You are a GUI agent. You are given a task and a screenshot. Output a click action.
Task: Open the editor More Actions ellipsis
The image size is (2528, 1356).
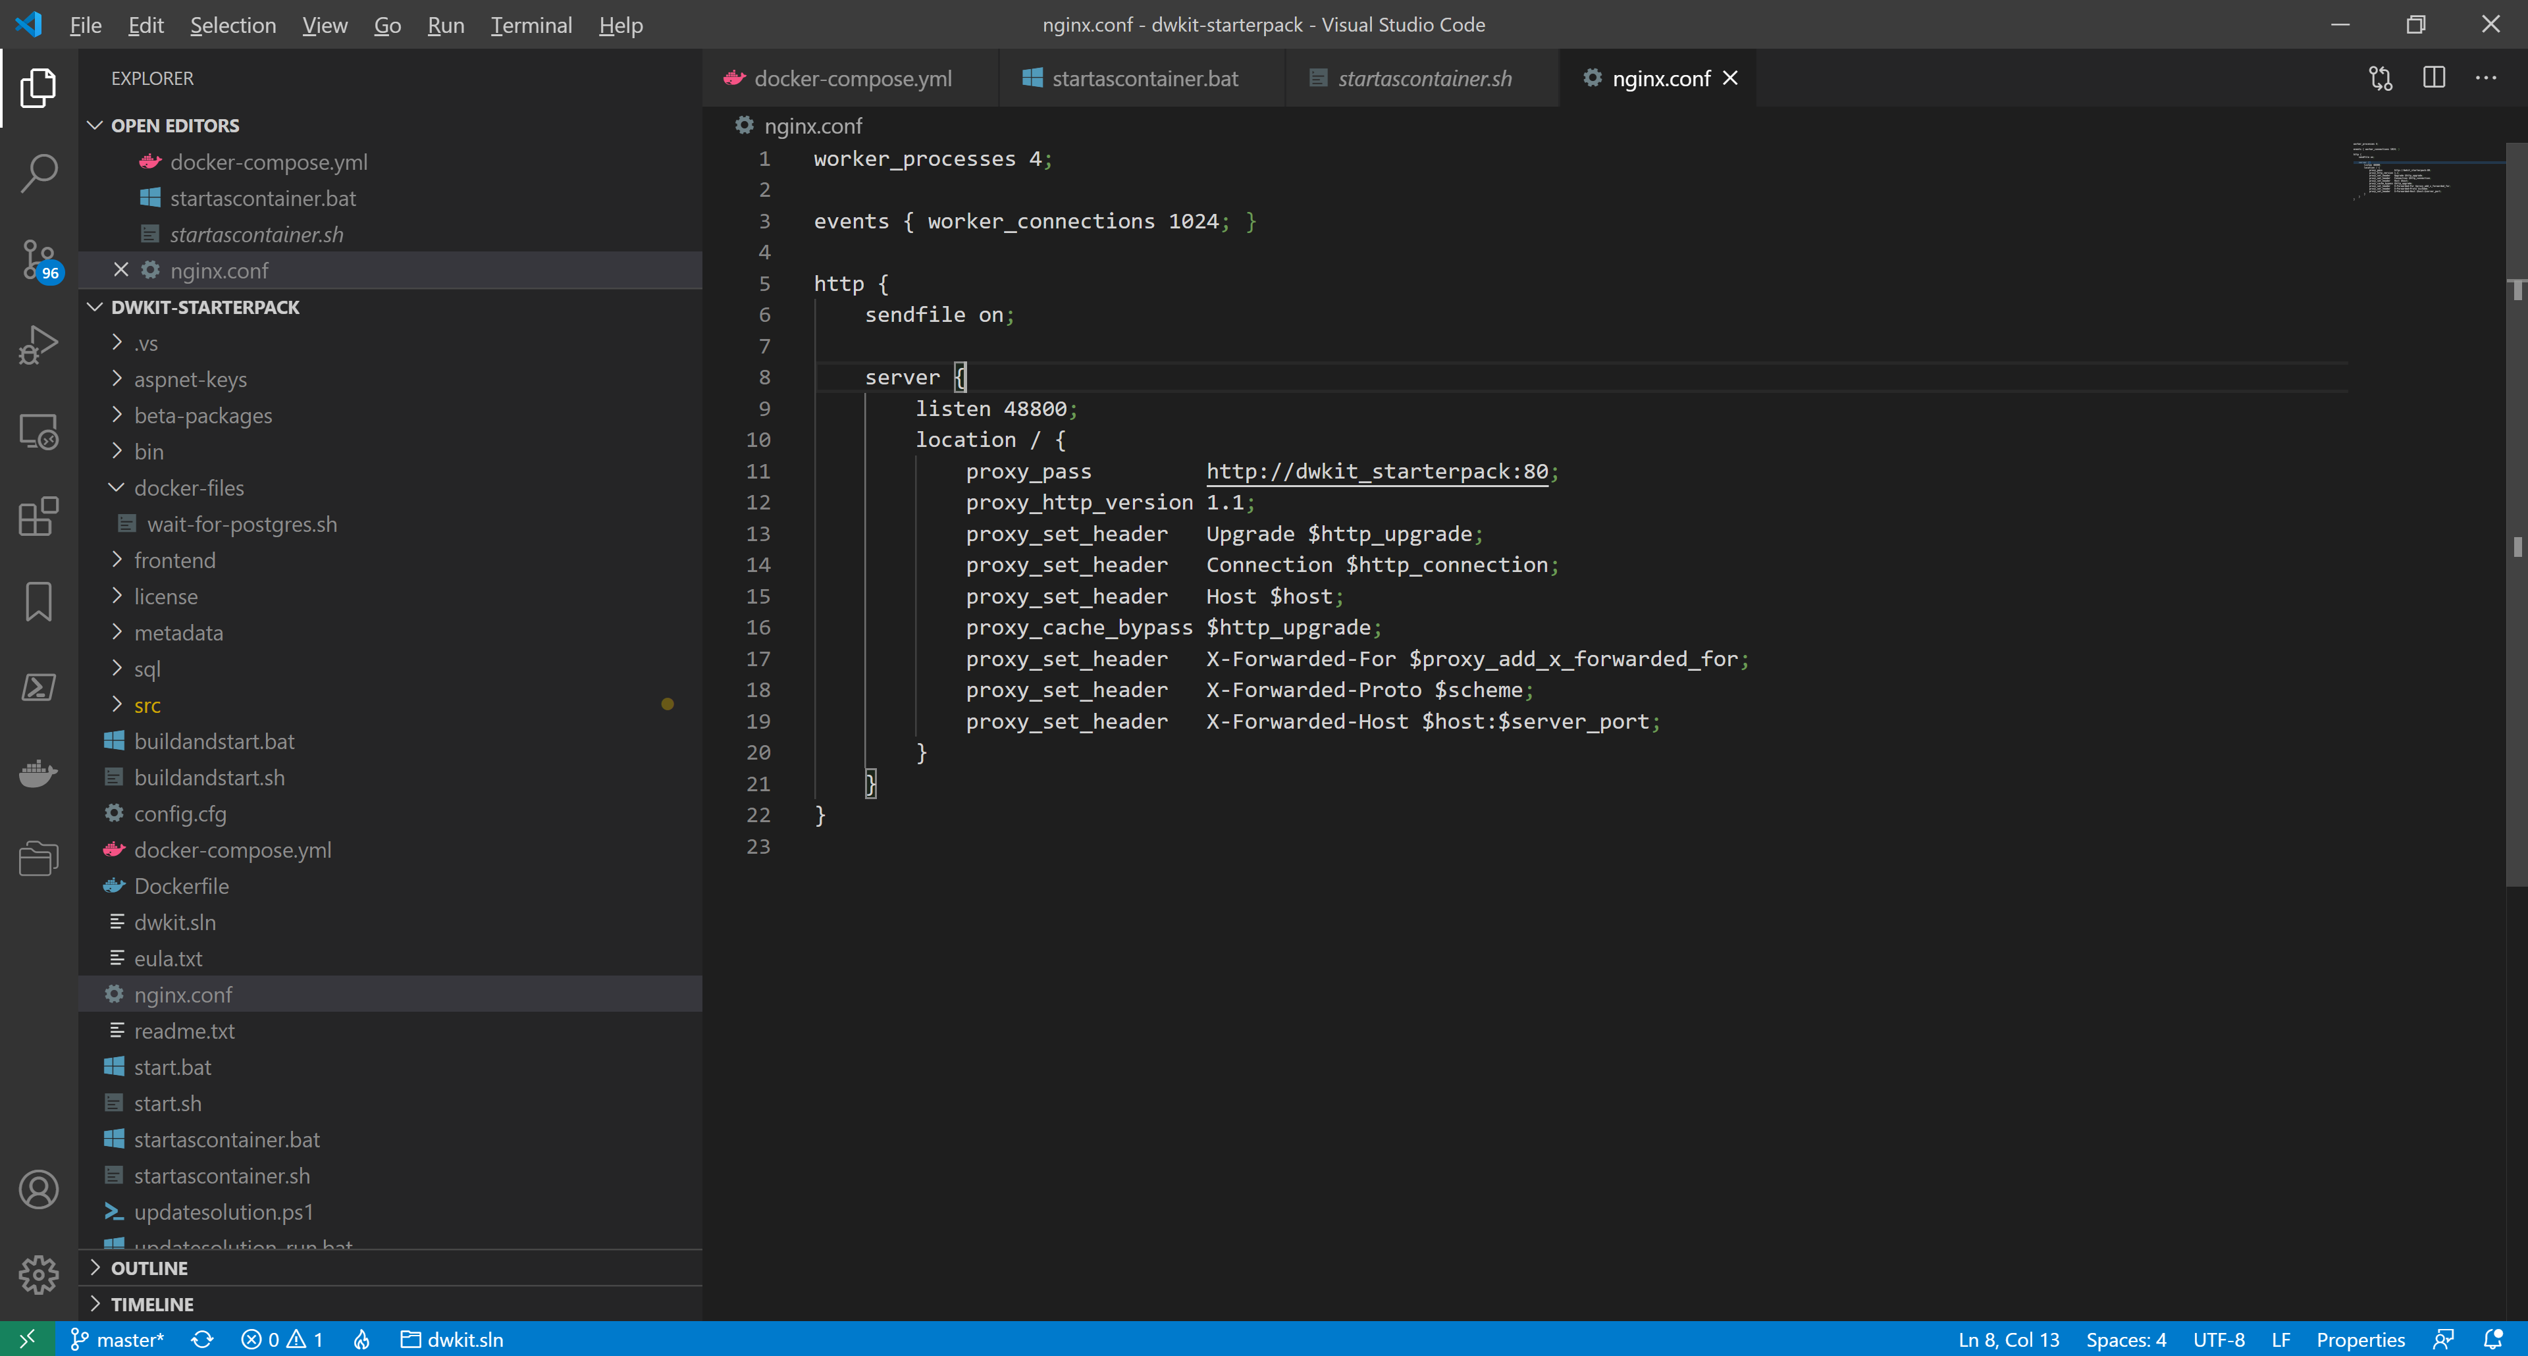coord(2486,78)
